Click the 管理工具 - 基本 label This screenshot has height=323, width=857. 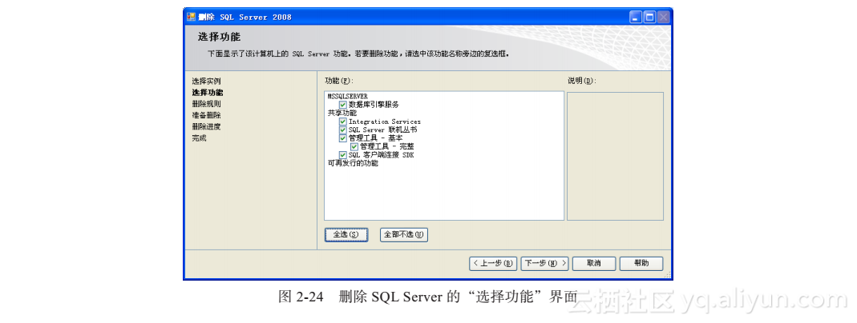point(375,138)
